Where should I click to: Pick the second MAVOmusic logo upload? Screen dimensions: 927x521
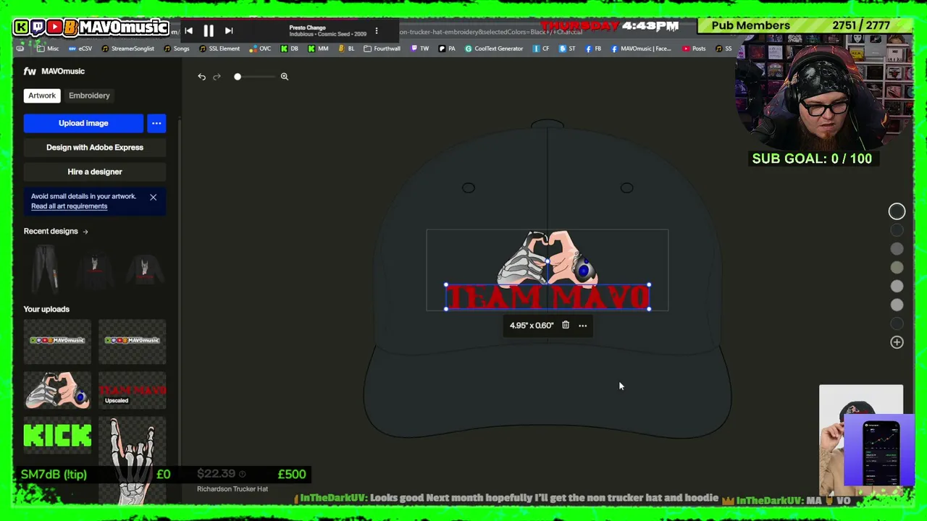click(x=132, y=341)
